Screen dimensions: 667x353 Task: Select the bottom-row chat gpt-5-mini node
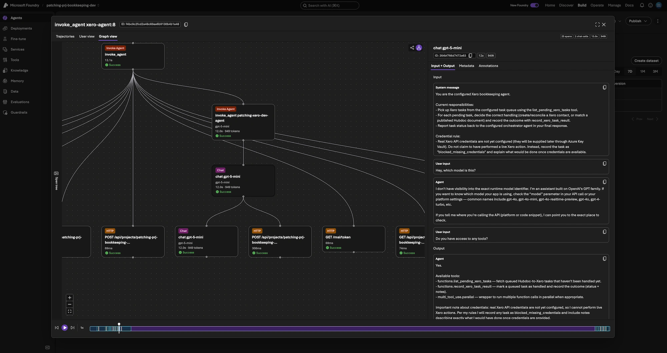click(x=206, y=242)
